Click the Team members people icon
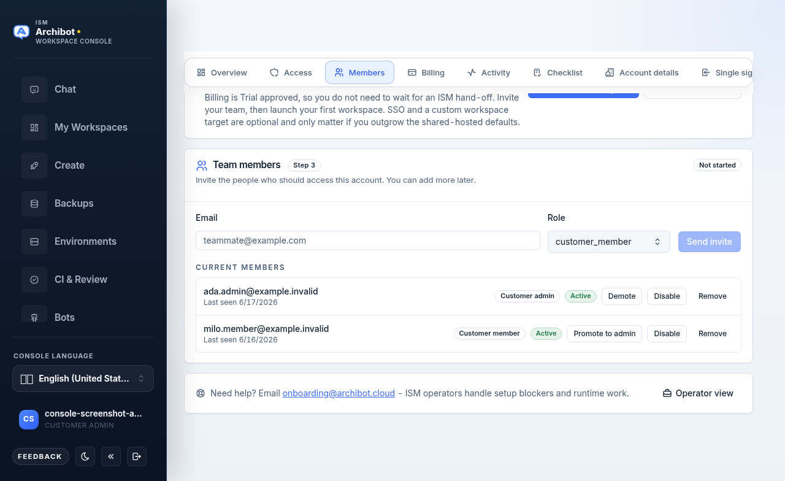785x481 pixels. click(202, 165)
